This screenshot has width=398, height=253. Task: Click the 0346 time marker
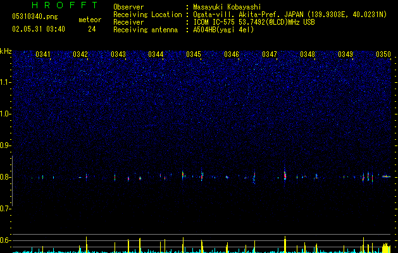(232, 54)
